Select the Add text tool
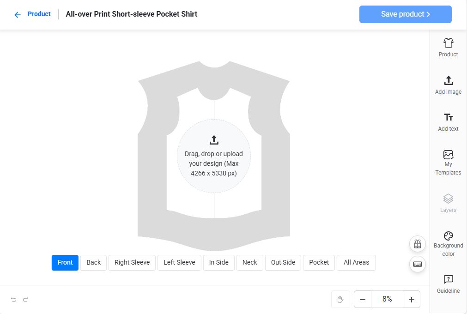The width and height of the screenshot is (467, 314). 448,122
